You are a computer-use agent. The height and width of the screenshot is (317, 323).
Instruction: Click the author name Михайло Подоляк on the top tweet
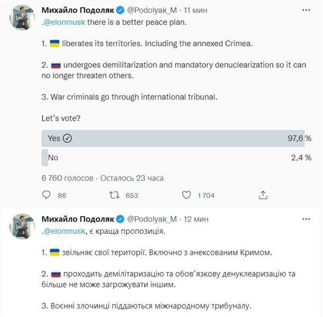click(x=77, y=10)
